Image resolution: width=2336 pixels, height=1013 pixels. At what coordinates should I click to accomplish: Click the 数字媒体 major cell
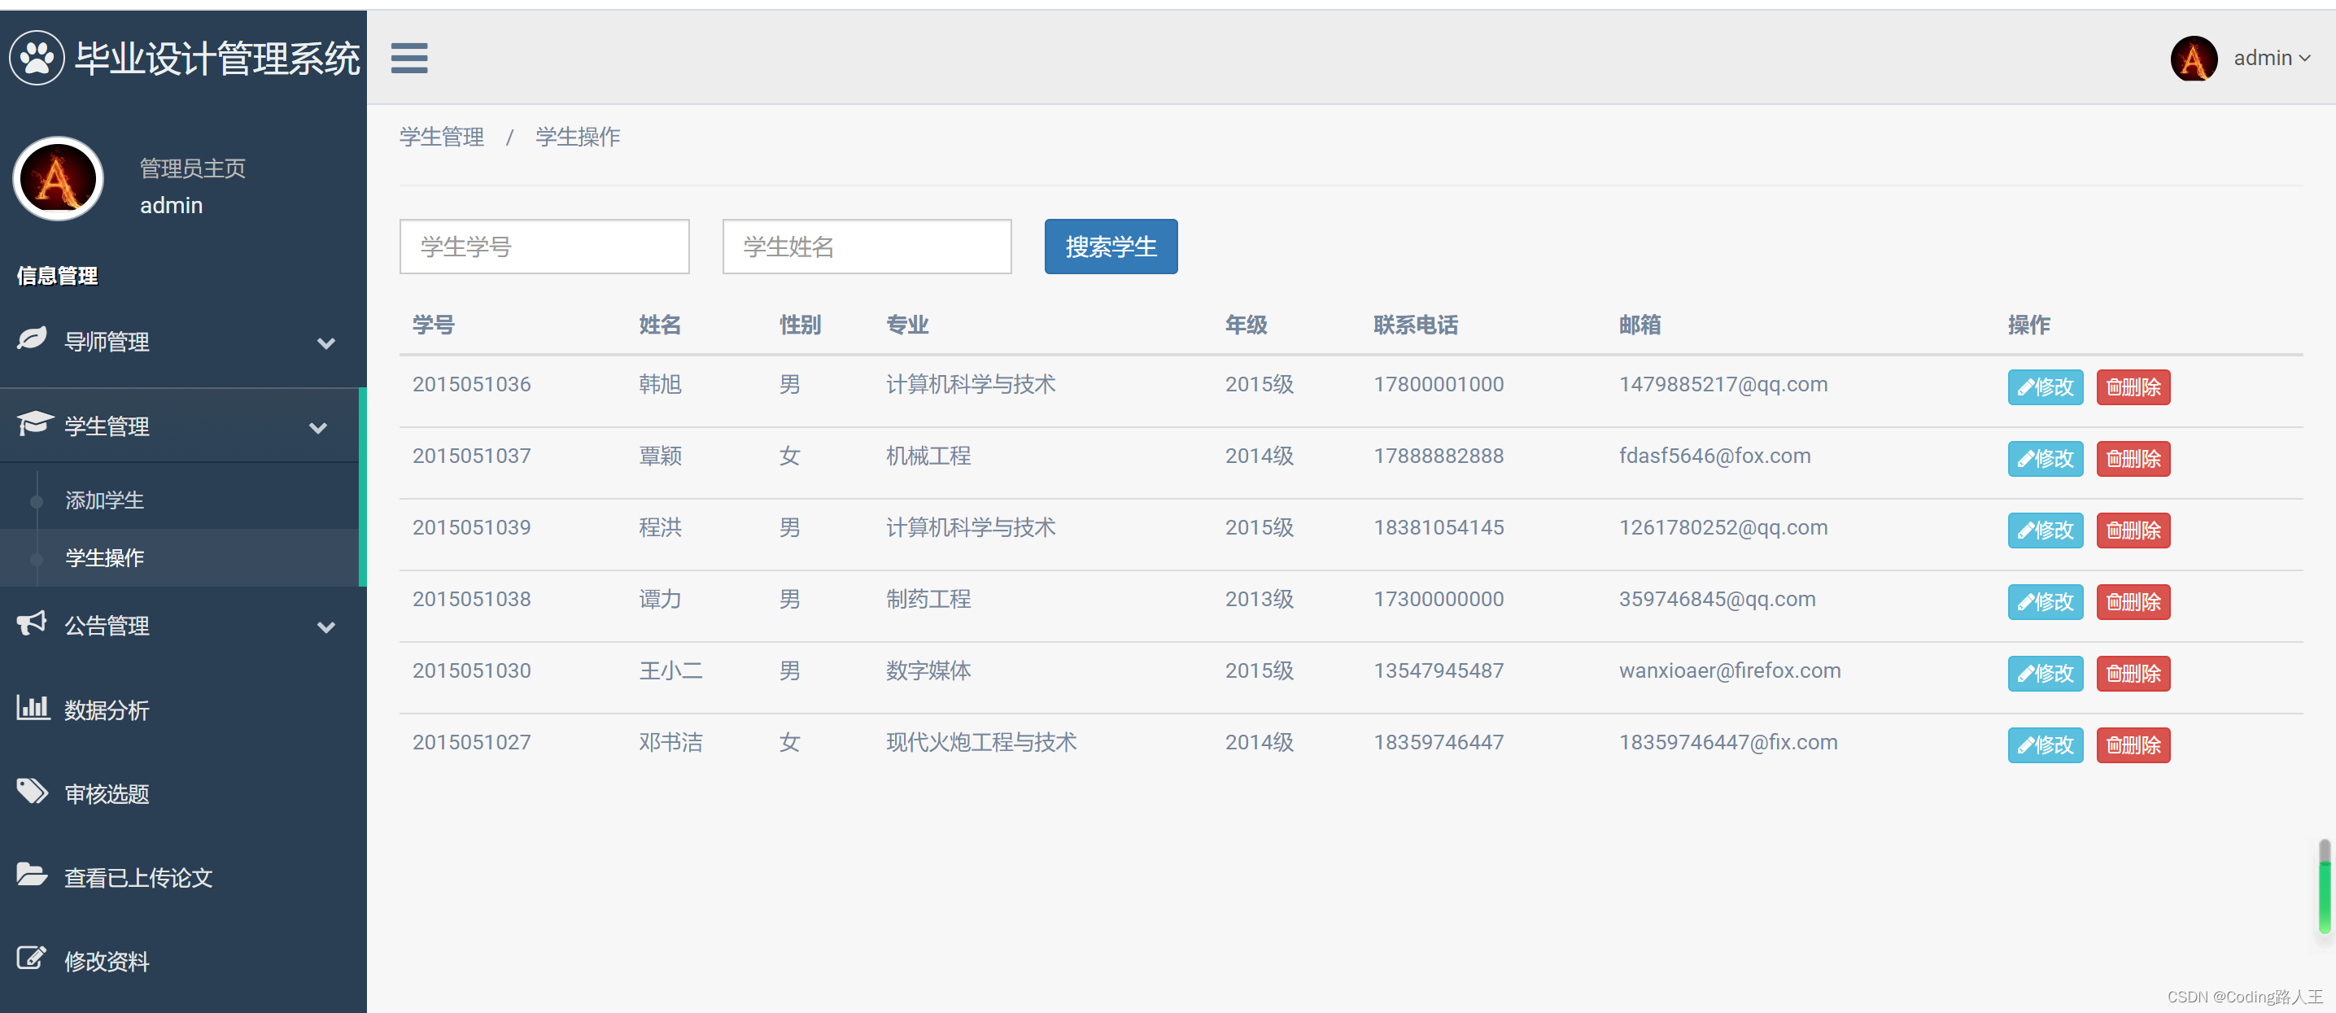pos(928,671)
